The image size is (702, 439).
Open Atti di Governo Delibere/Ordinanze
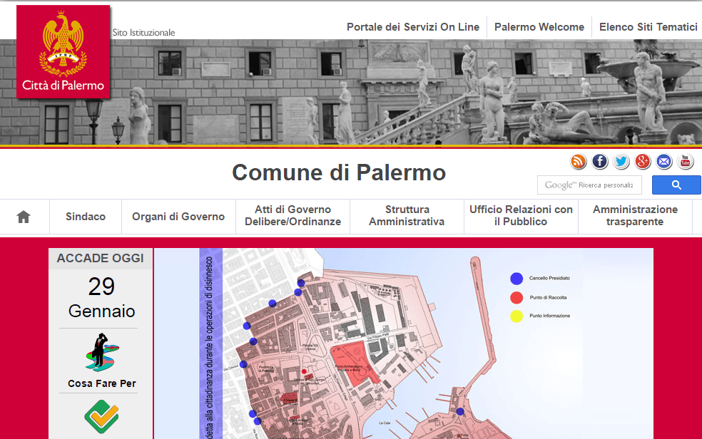[x=292, y=216]
